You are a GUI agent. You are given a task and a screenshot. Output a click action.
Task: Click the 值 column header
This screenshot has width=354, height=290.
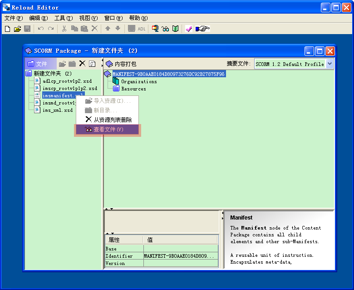click(x=181, y=240)
